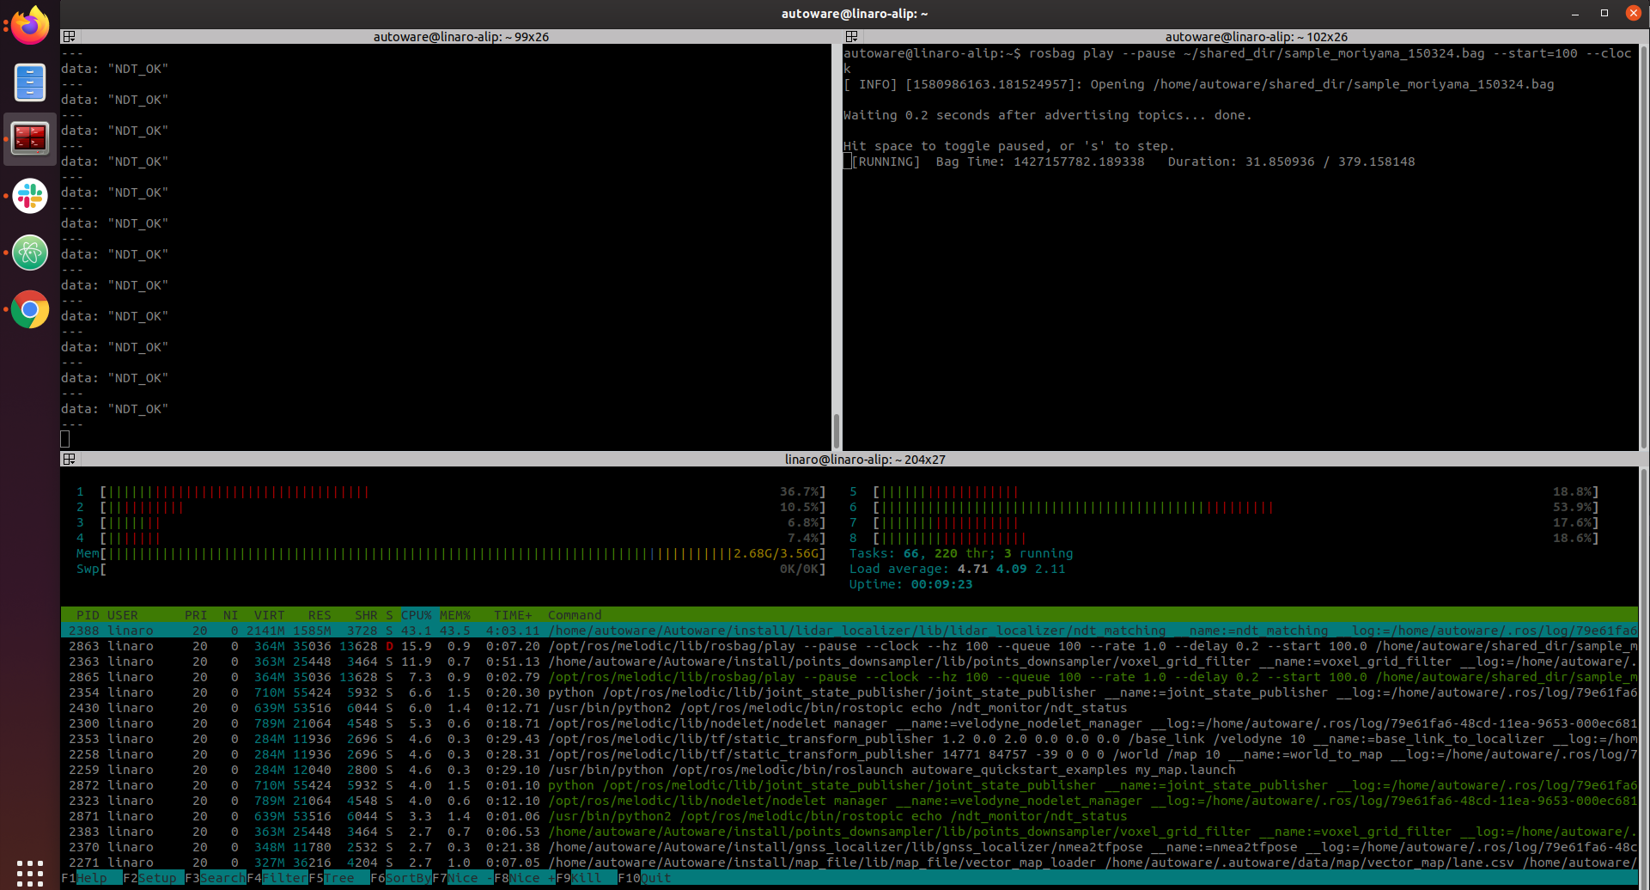Viewport: 1650px width, 890px height.
Task: Toggle F5 Tree view in htop
Action: [x=338, y=878]
